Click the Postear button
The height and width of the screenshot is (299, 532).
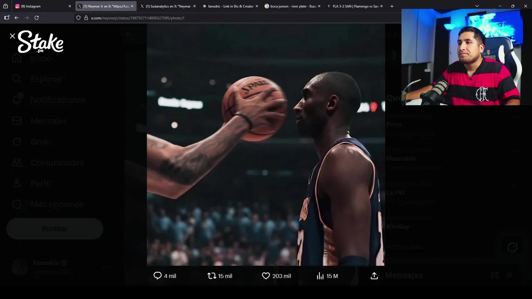point(54,229)
